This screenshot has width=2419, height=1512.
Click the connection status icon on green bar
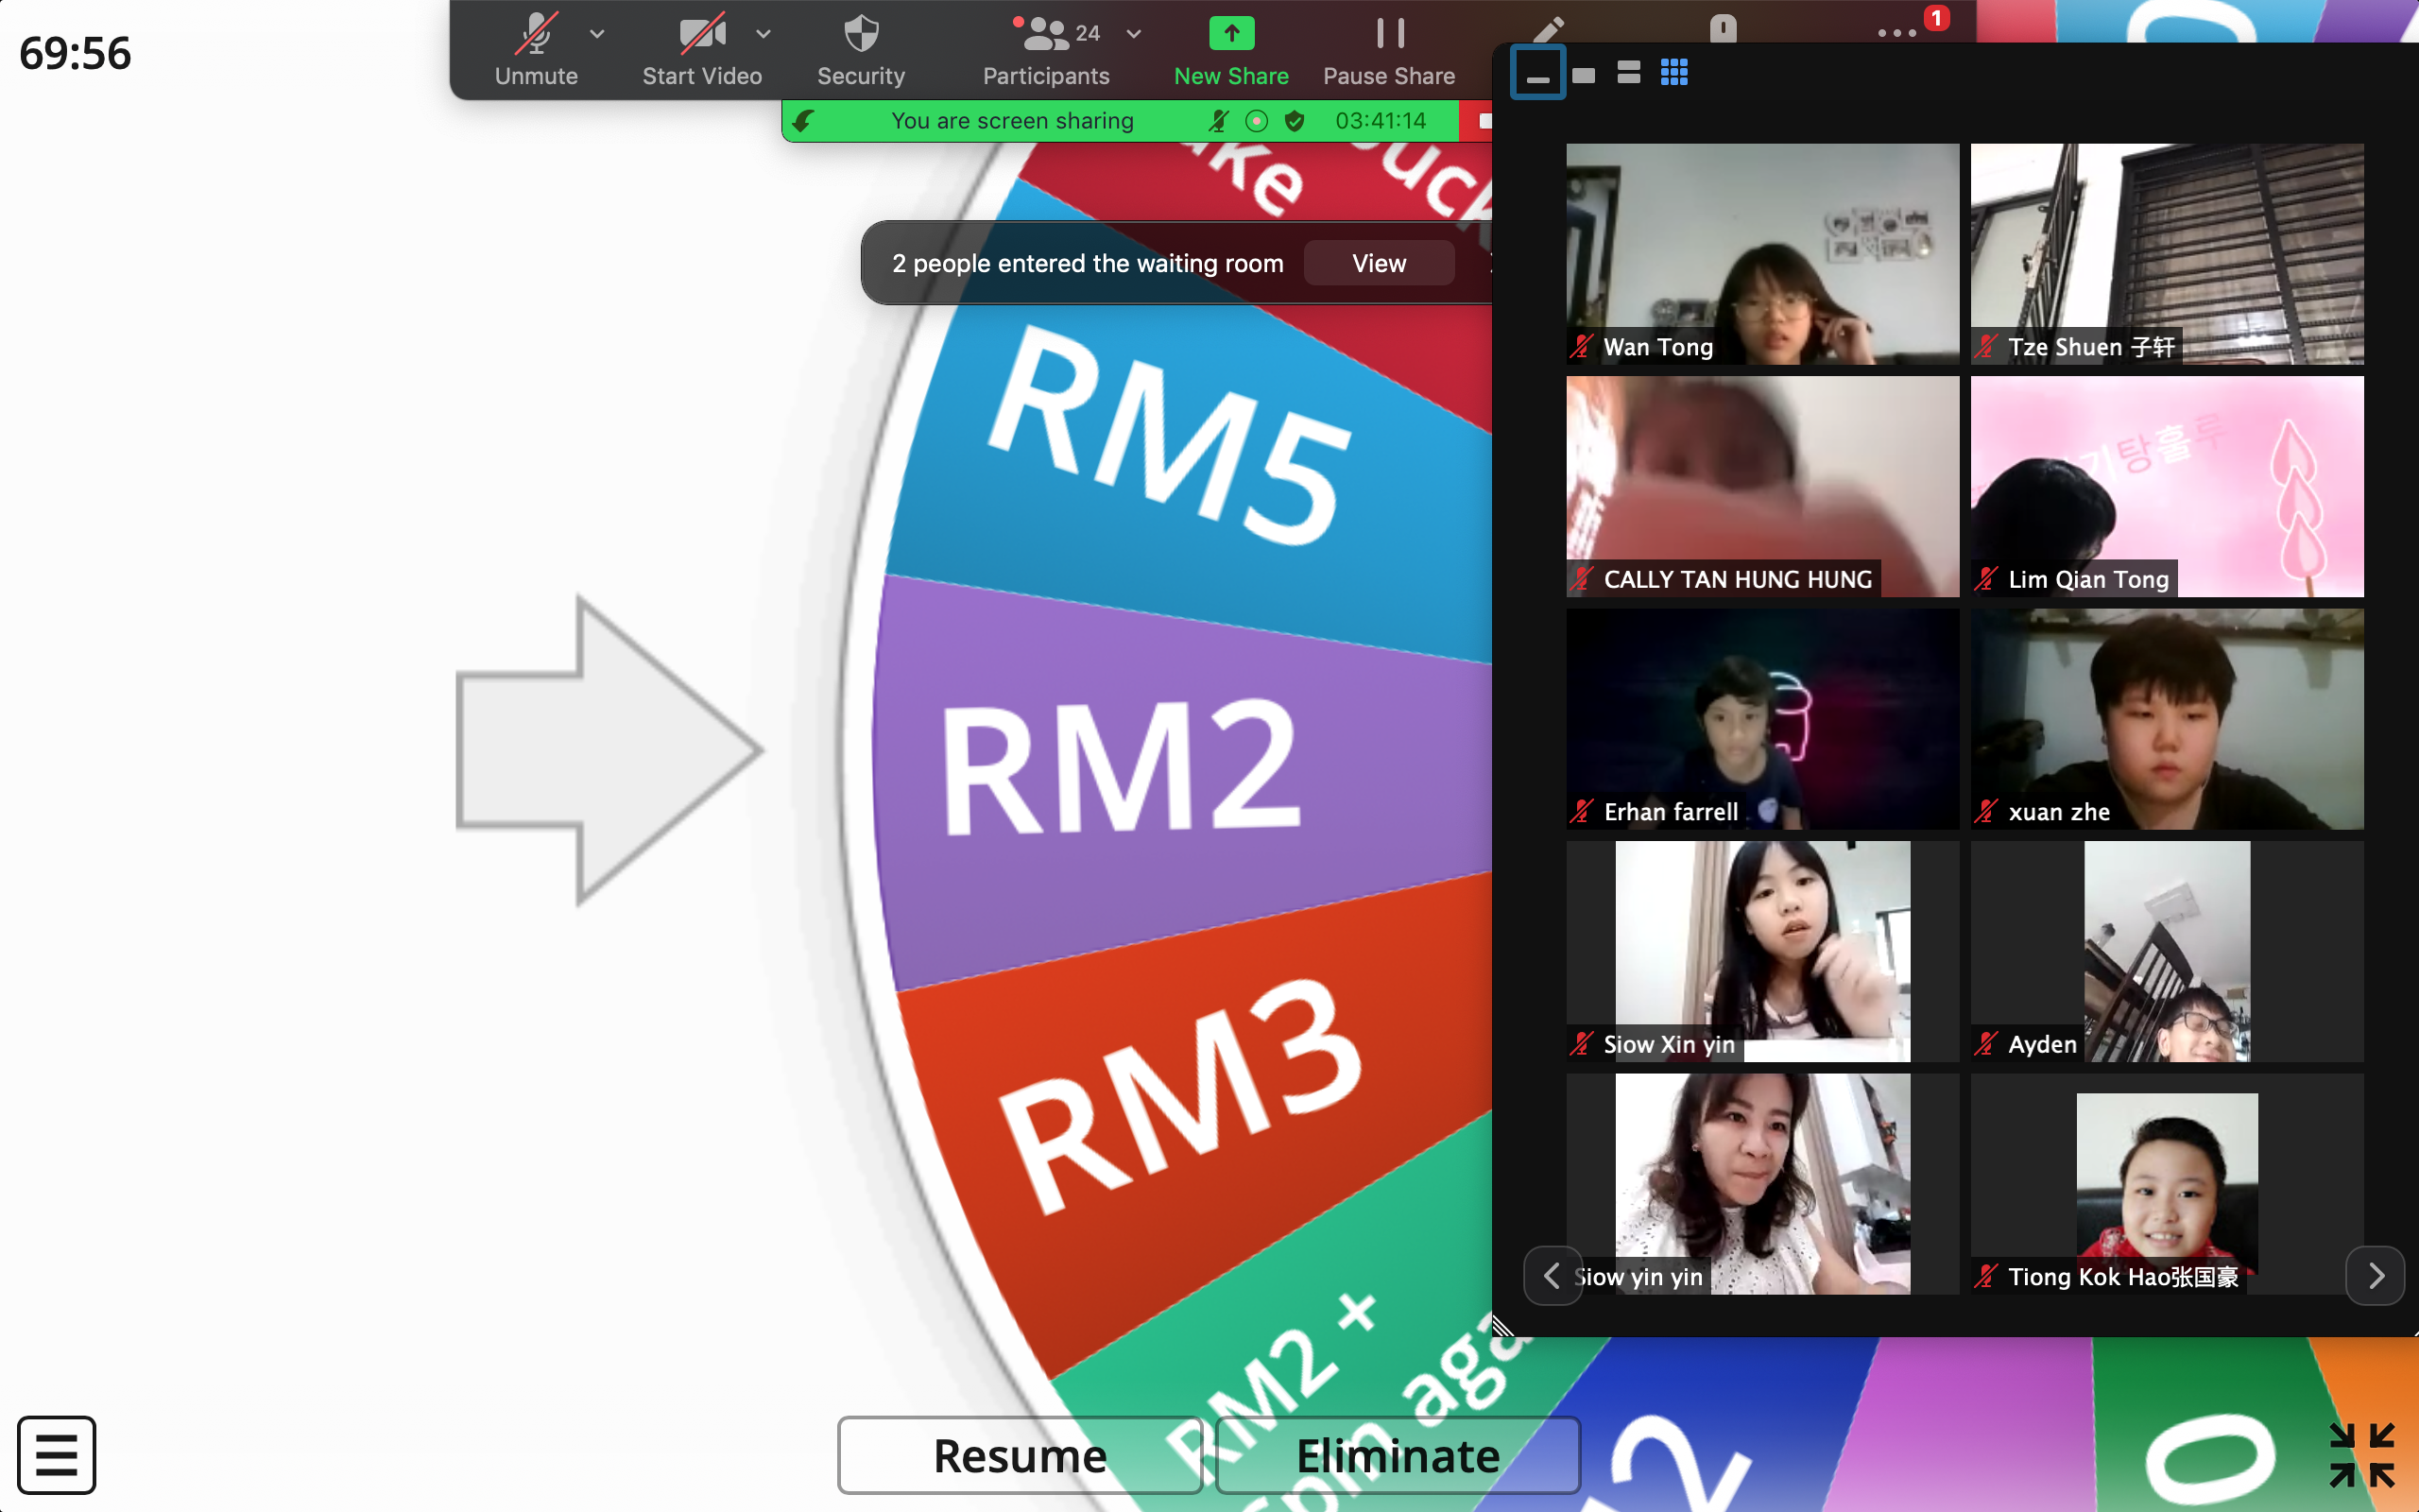[802, 121]
